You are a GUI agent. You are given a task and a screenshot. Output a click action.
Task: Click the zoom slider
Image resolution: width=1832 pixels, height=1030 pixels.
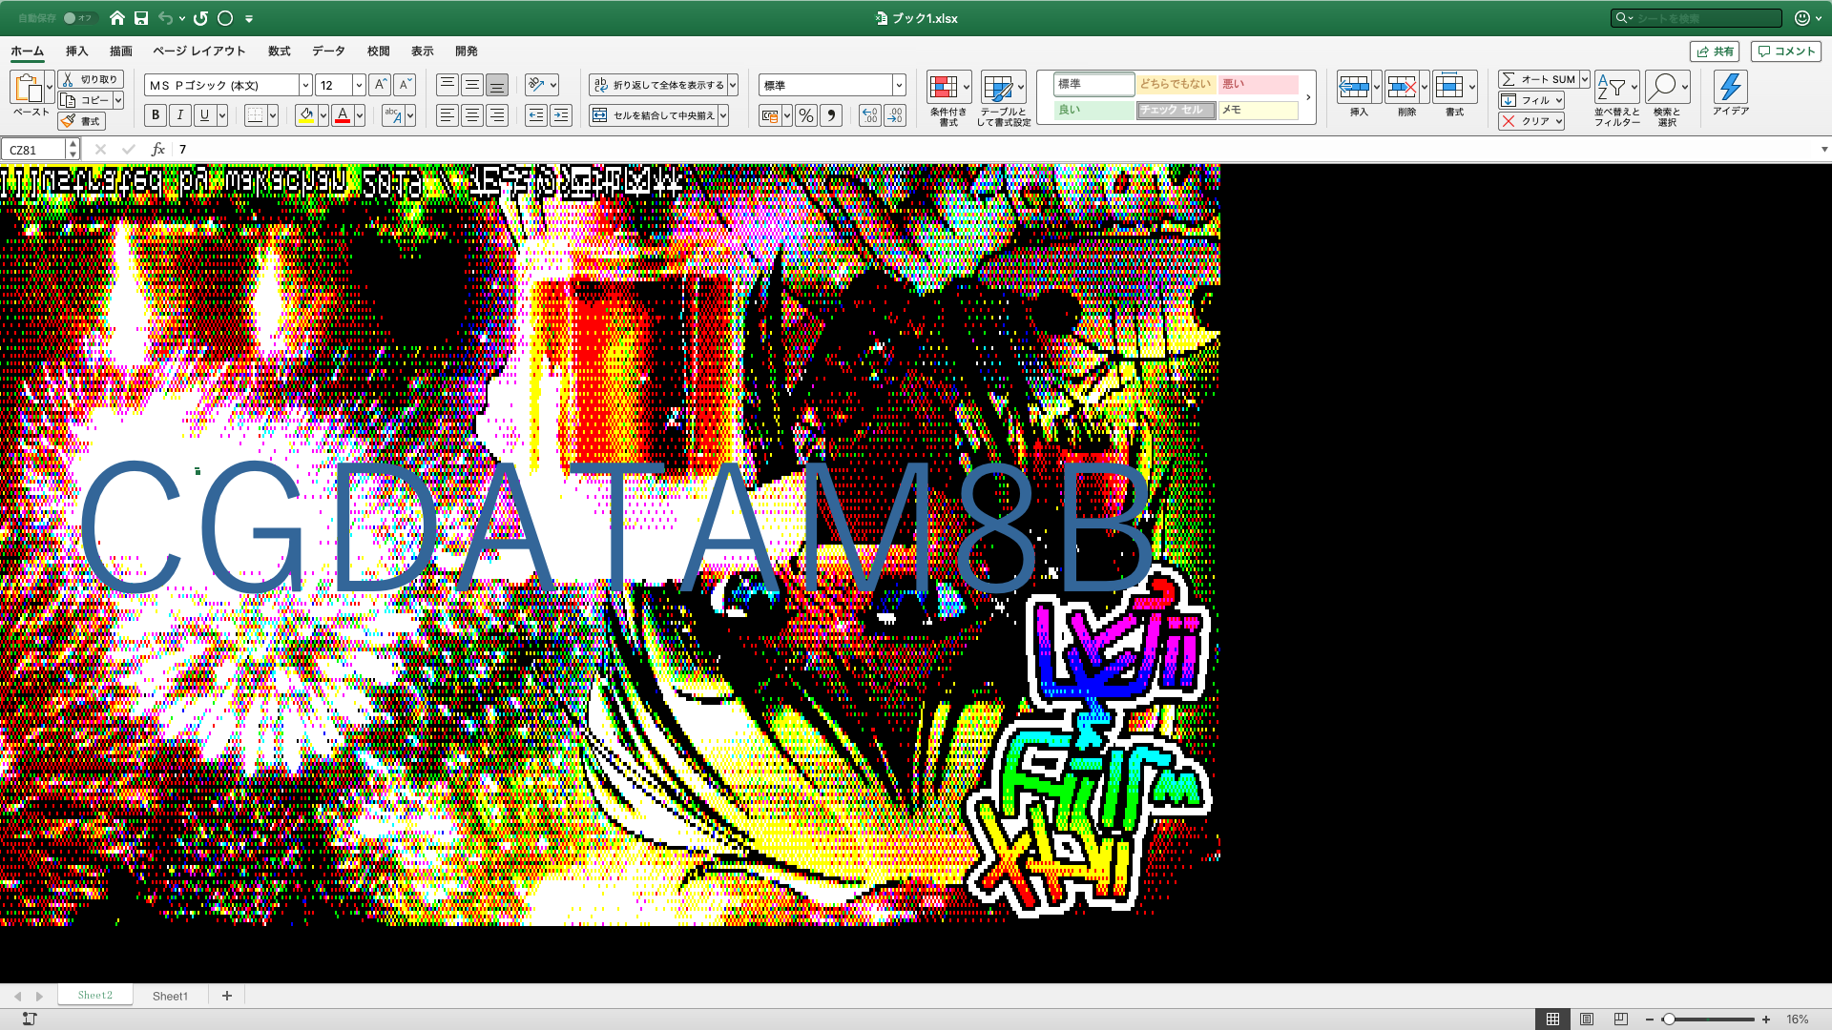1708,1020
